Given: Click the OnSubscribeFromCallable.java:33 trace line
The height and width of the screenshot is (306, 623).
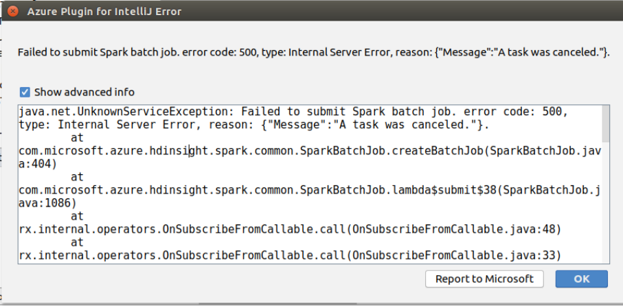Looking at the screenshot, I should (290, 256).
